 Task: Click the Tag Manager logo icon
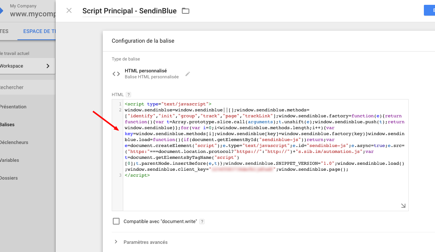coord(1,10)
